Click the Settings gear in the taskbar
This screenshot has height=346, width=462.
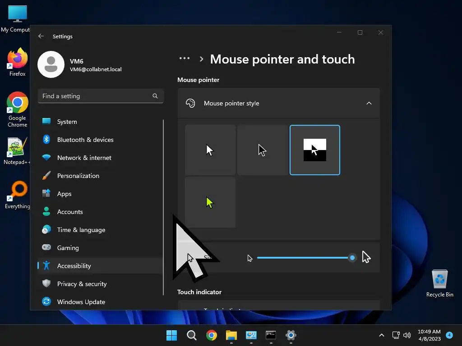pos(291,335)
